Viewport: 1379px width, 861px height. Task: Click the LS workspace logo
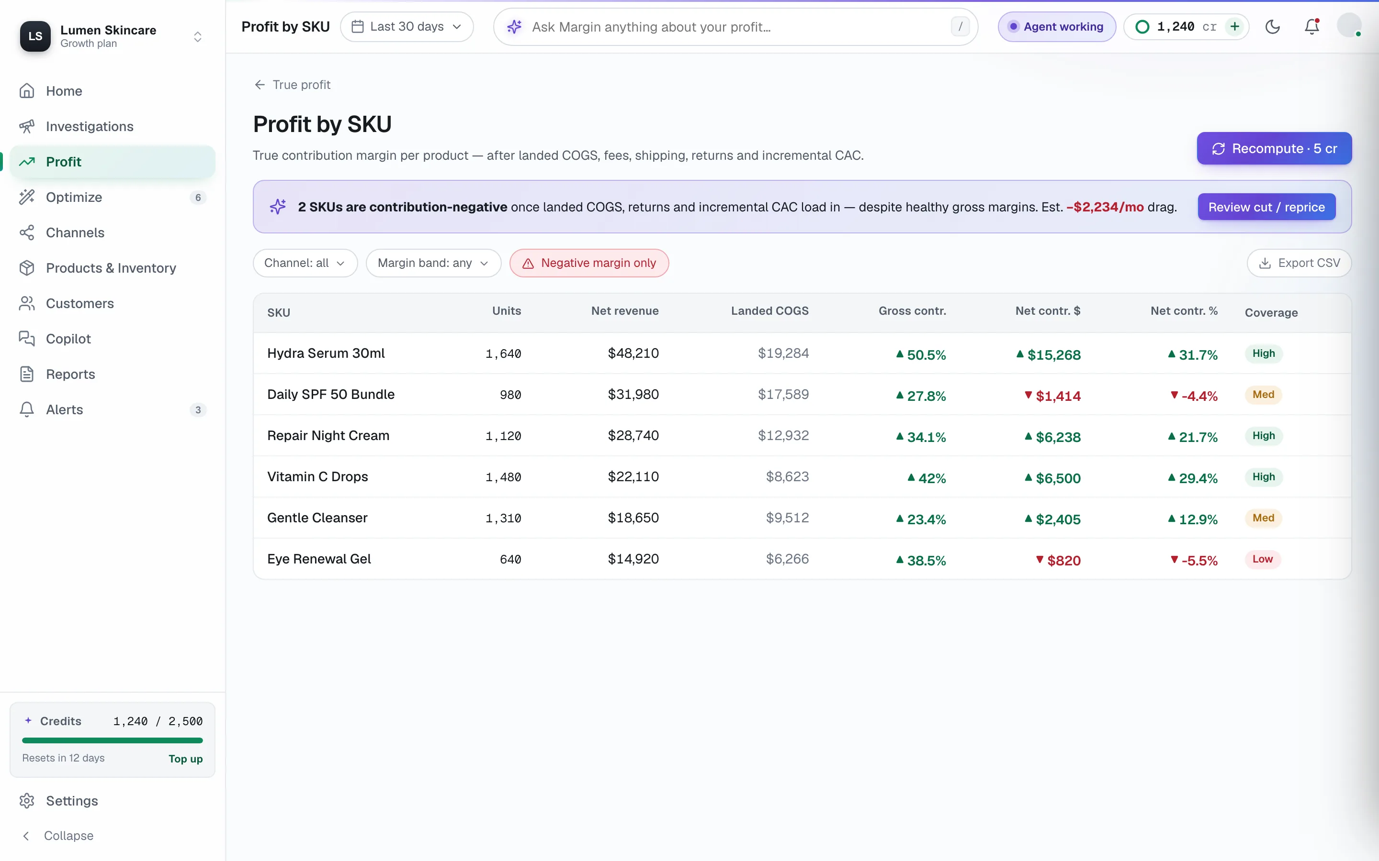(35, 36)
